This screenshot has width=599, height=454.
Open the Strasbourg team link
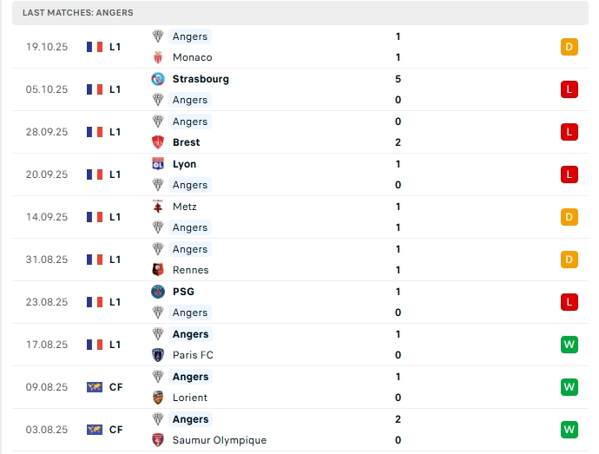pyautogui.click(x=201, y=79)
